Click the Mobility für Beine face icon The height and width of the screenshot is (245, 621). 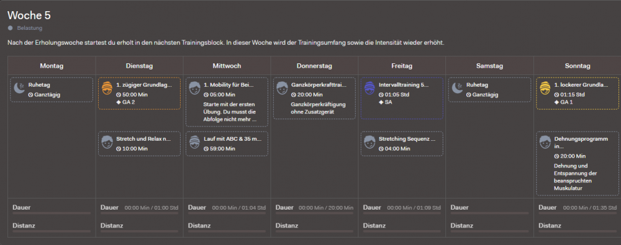pyautogui.click(x=194, y=88)
